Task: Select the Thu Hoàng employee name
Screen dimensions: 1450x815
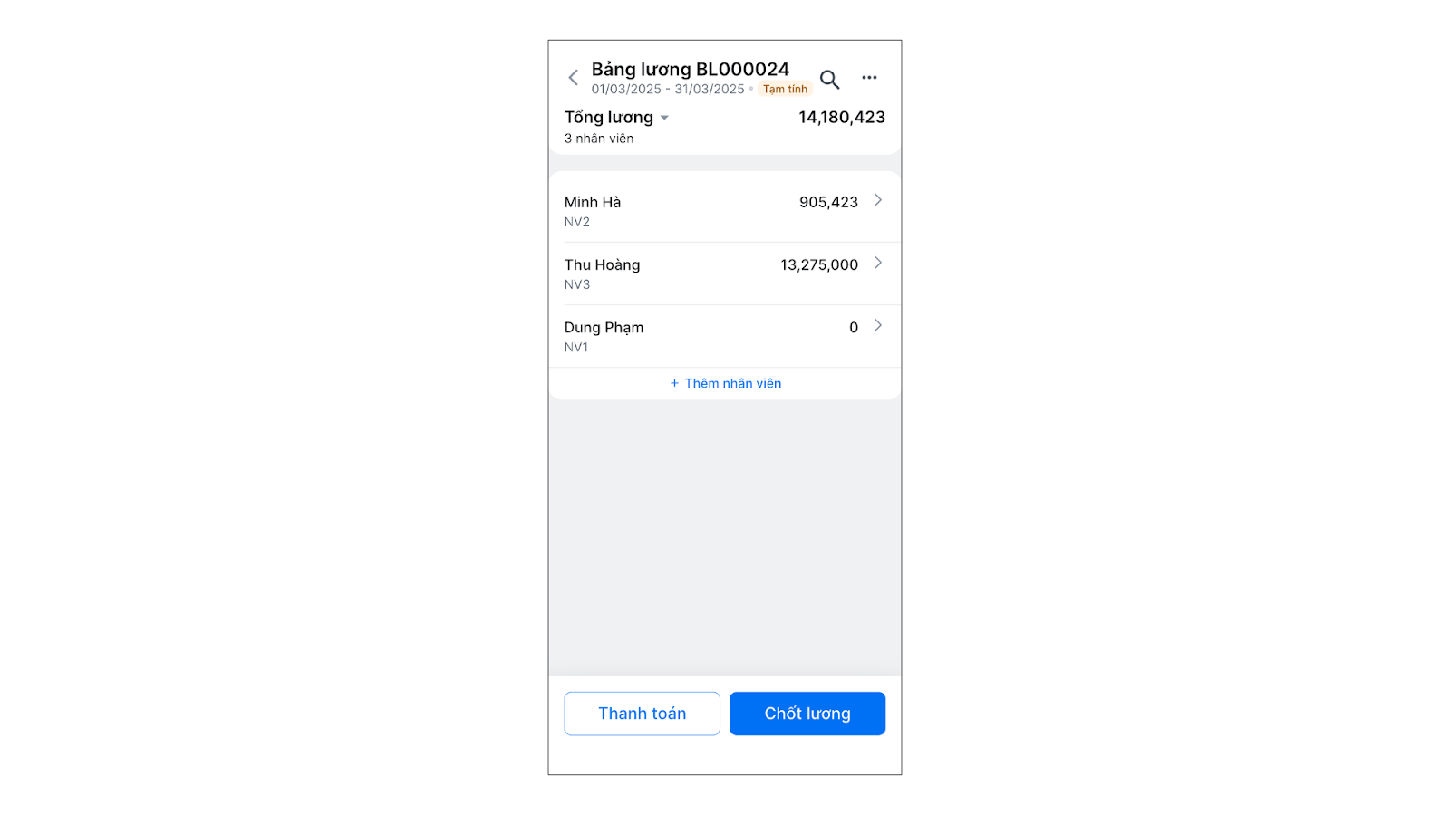Action: (602, 264)
